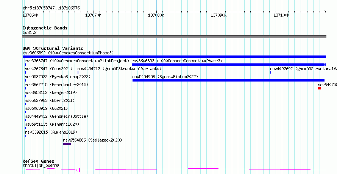
Task: Click the nsv4497692 gnomAD variant label
Action: [303, 69]
